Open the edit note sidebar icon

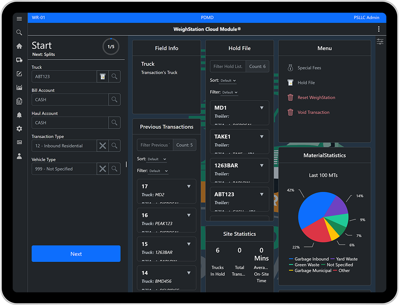19,74
